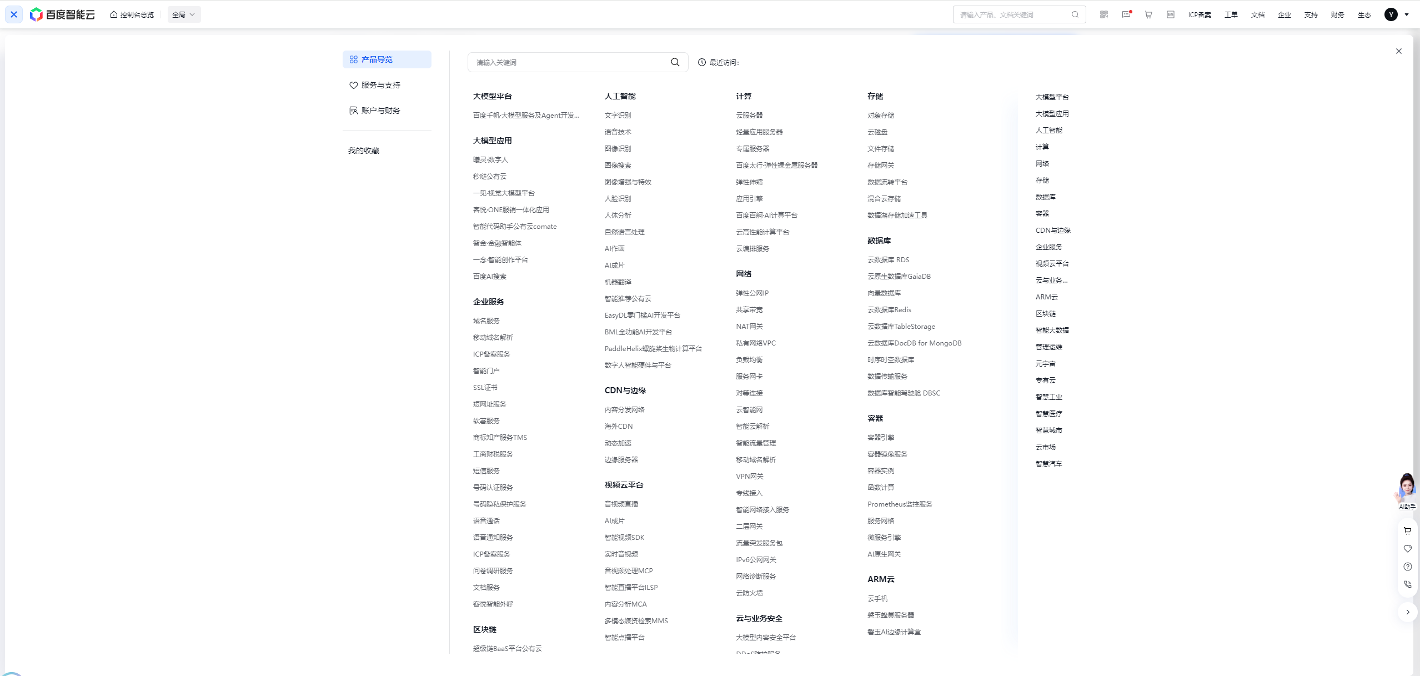Open the 文档 top menu
The image size is (1420, 676).
pyautogui.click(x=1258, y=15)
